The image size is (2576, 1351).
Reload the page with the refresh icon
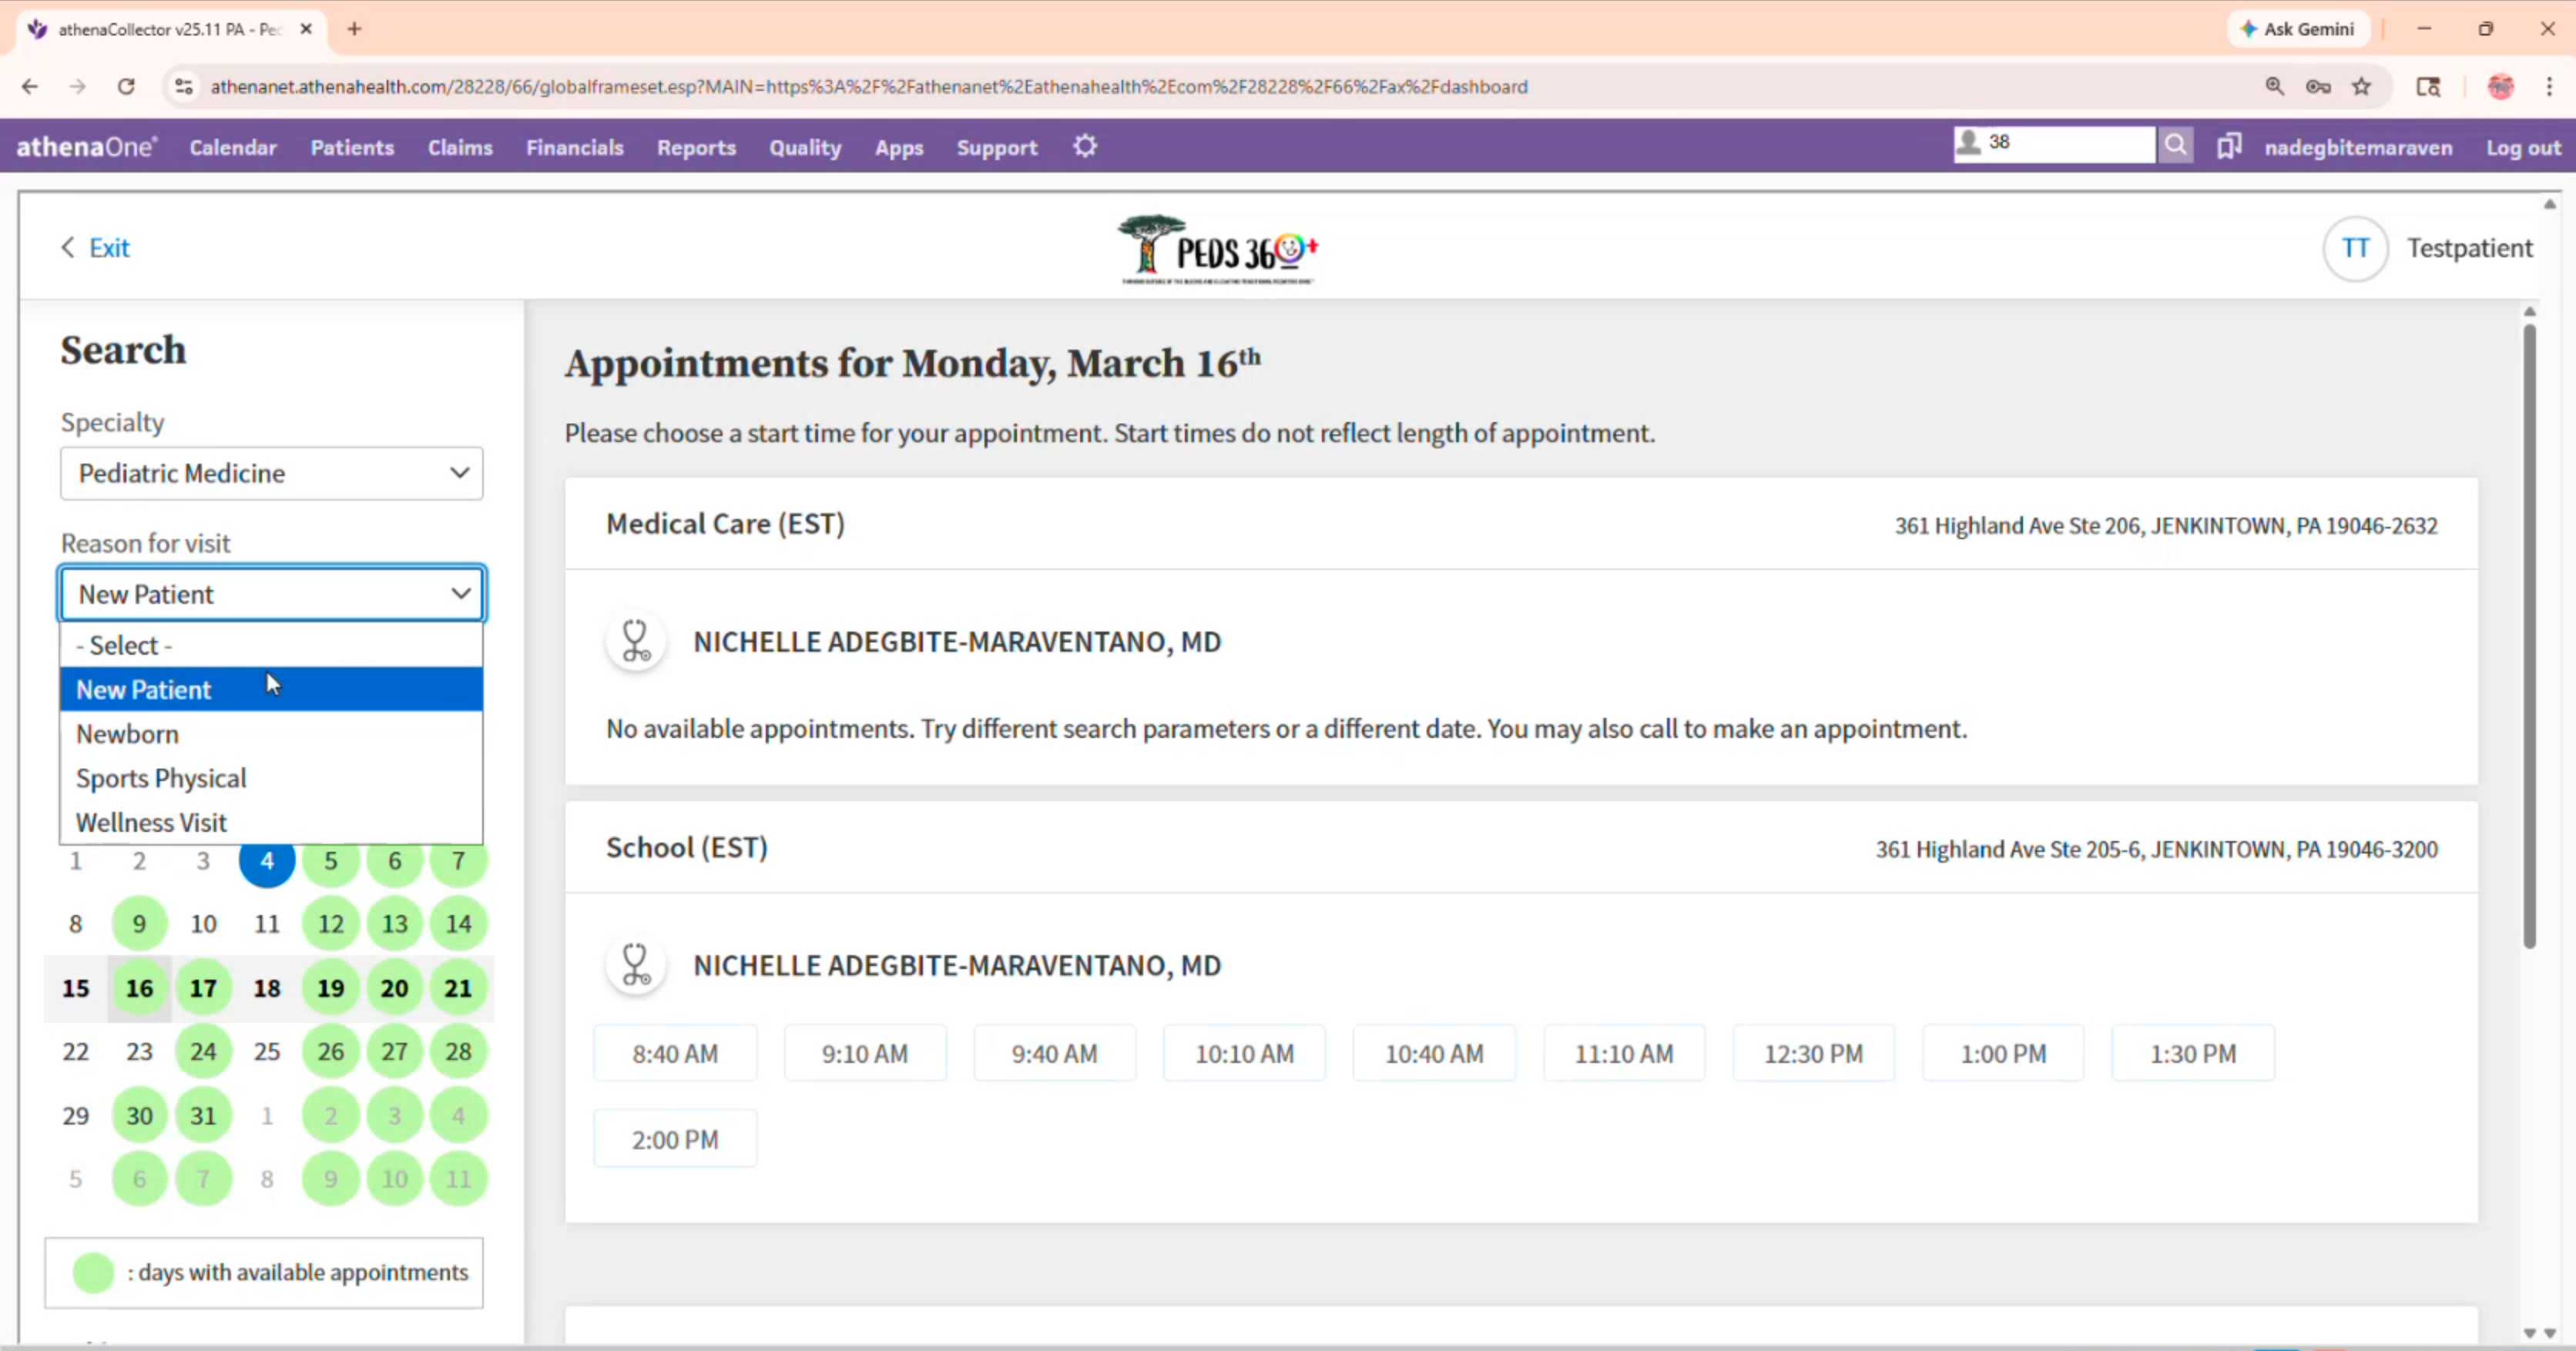(x=126, y=87)
